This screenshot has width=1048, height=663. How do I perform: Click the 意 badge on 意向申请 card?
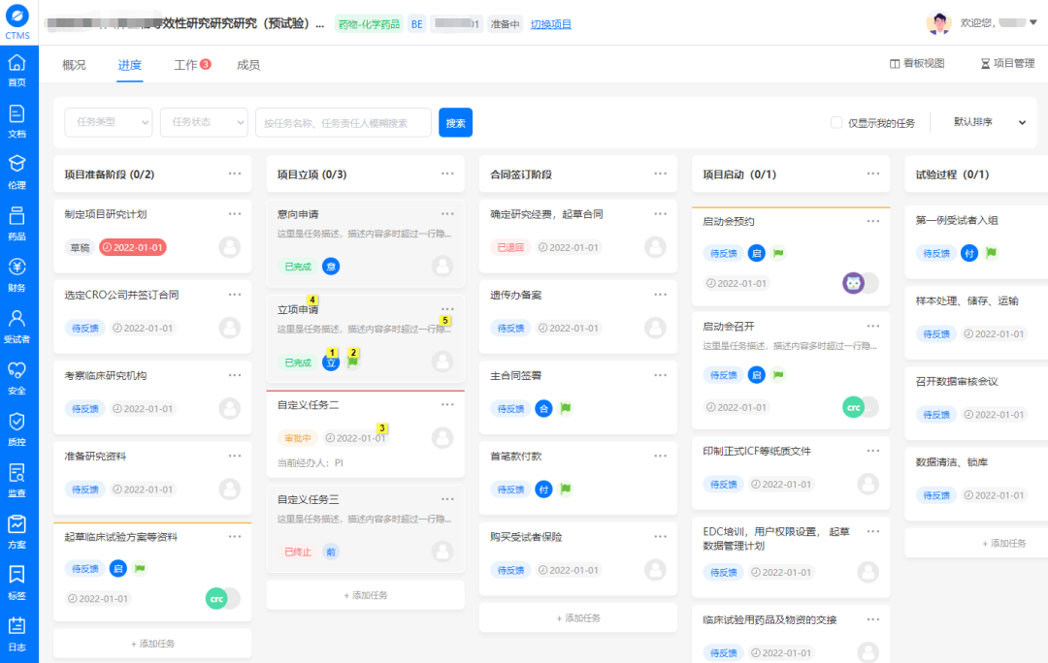(x=331, y=267)
